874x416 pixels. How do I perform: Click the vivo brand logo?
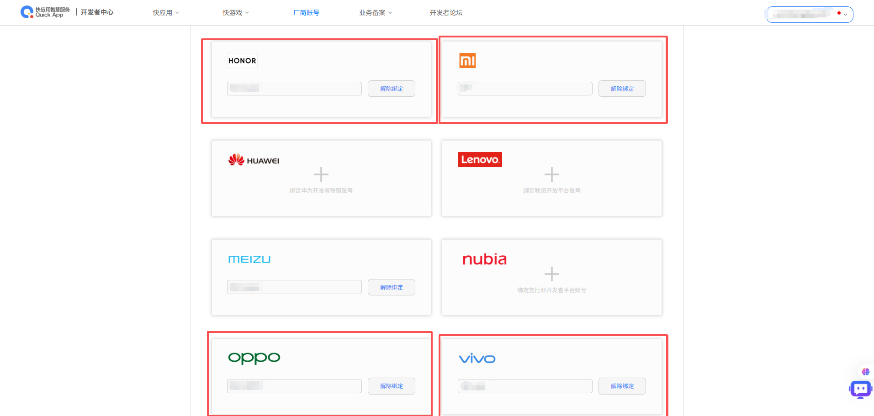coord(477,359)
